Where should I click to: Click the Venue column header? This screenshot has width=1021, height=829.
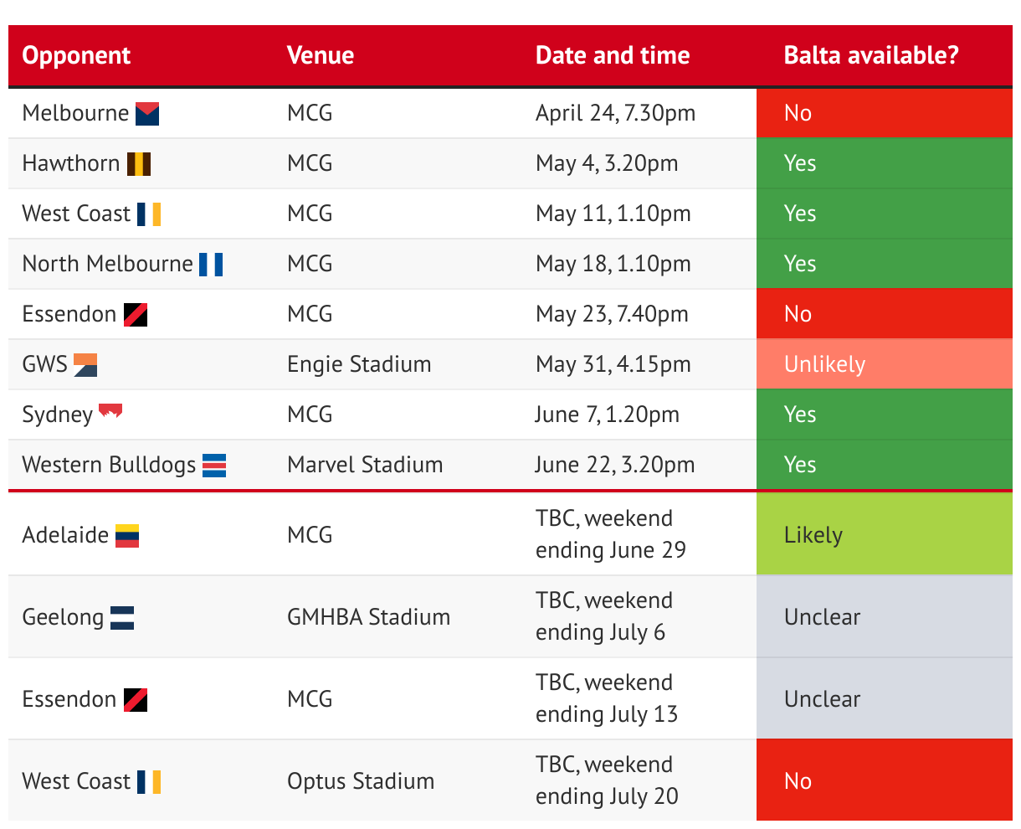pyautogui.click(x=321, y=55)
